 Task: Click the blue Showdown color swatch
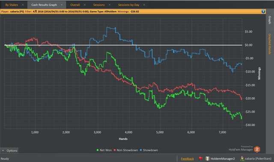[141, 150]
